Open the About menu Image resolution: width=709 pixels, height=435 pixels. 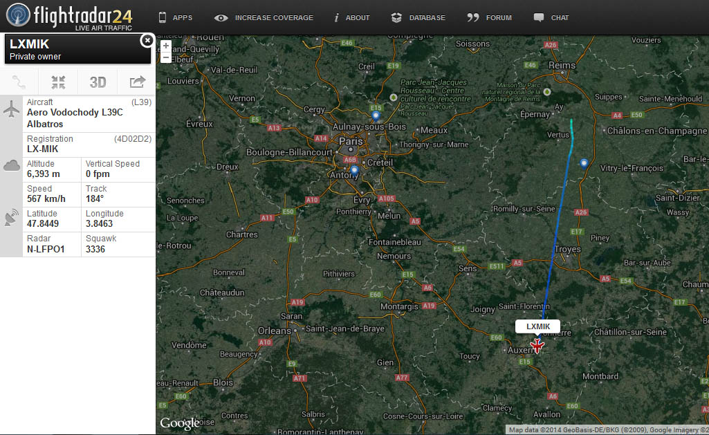(357, 18)
